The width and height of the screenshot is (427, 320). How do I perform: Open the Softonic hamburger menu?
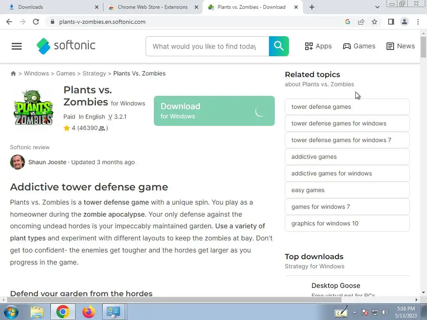[x=17, y=46]
